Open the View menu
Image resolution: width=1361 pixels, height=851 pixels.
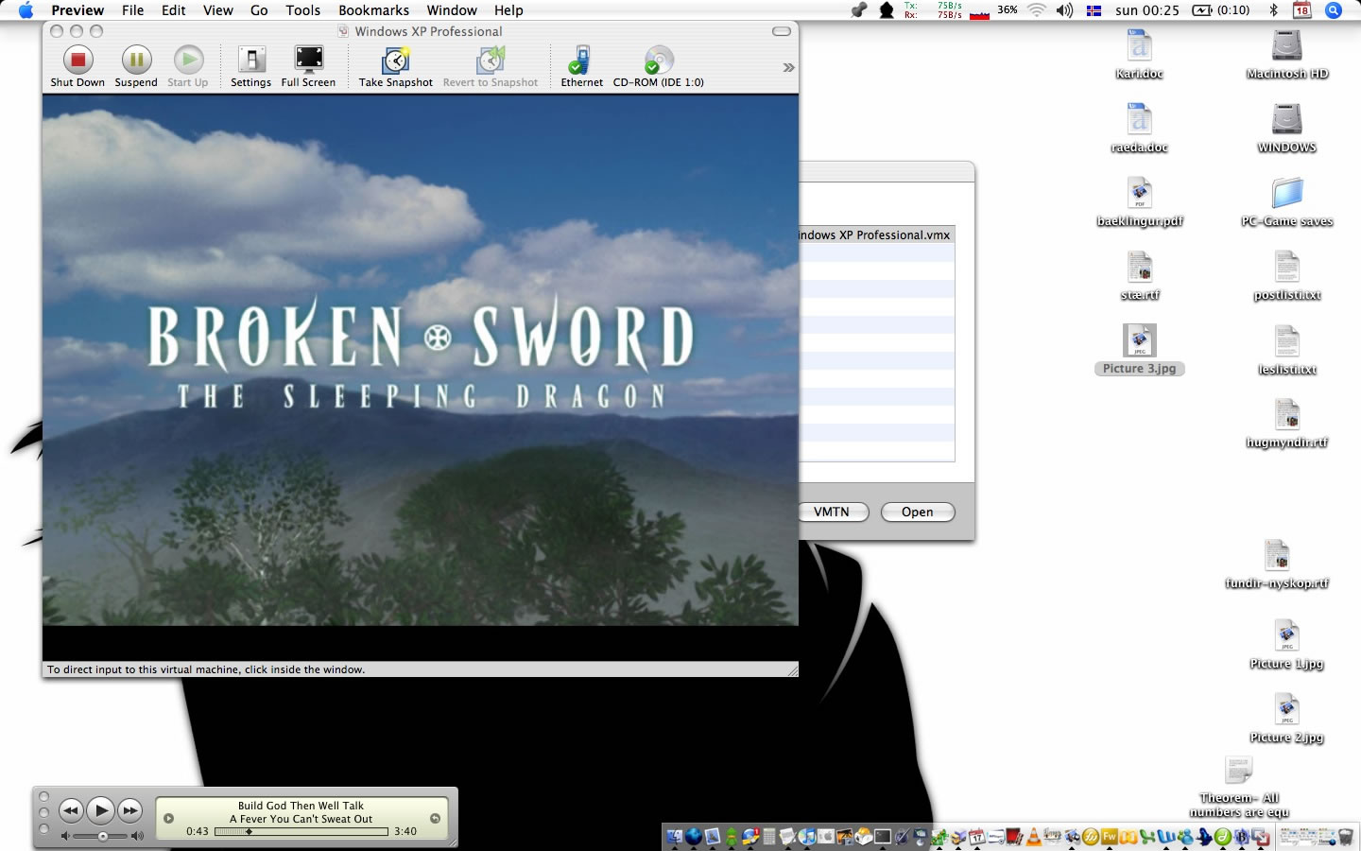coord(218,10)
